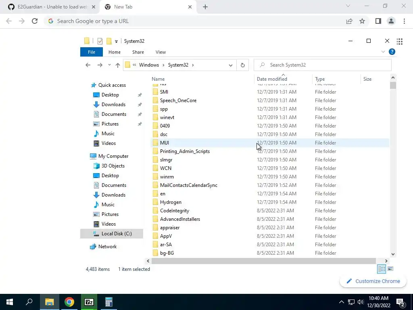The width and height of the screenshot is (413, 310).
Task: Click the New folder icon in title bar
Action: pyautogui.click(x=109, y=41)
